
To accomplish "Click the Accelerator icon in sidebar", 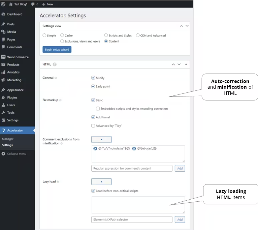I will coord(3,130).
